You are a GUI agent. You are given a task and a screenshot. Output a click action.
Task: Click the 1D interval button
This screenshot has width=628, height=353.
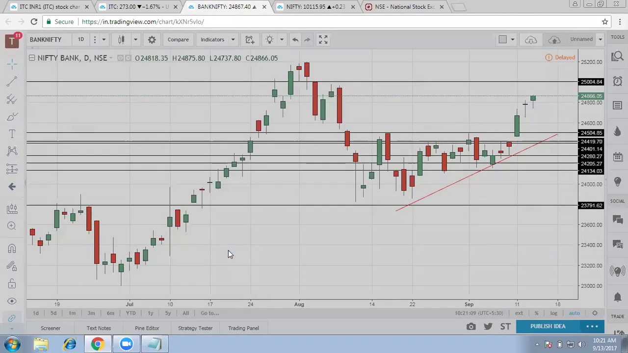click(x=81, y=40)
